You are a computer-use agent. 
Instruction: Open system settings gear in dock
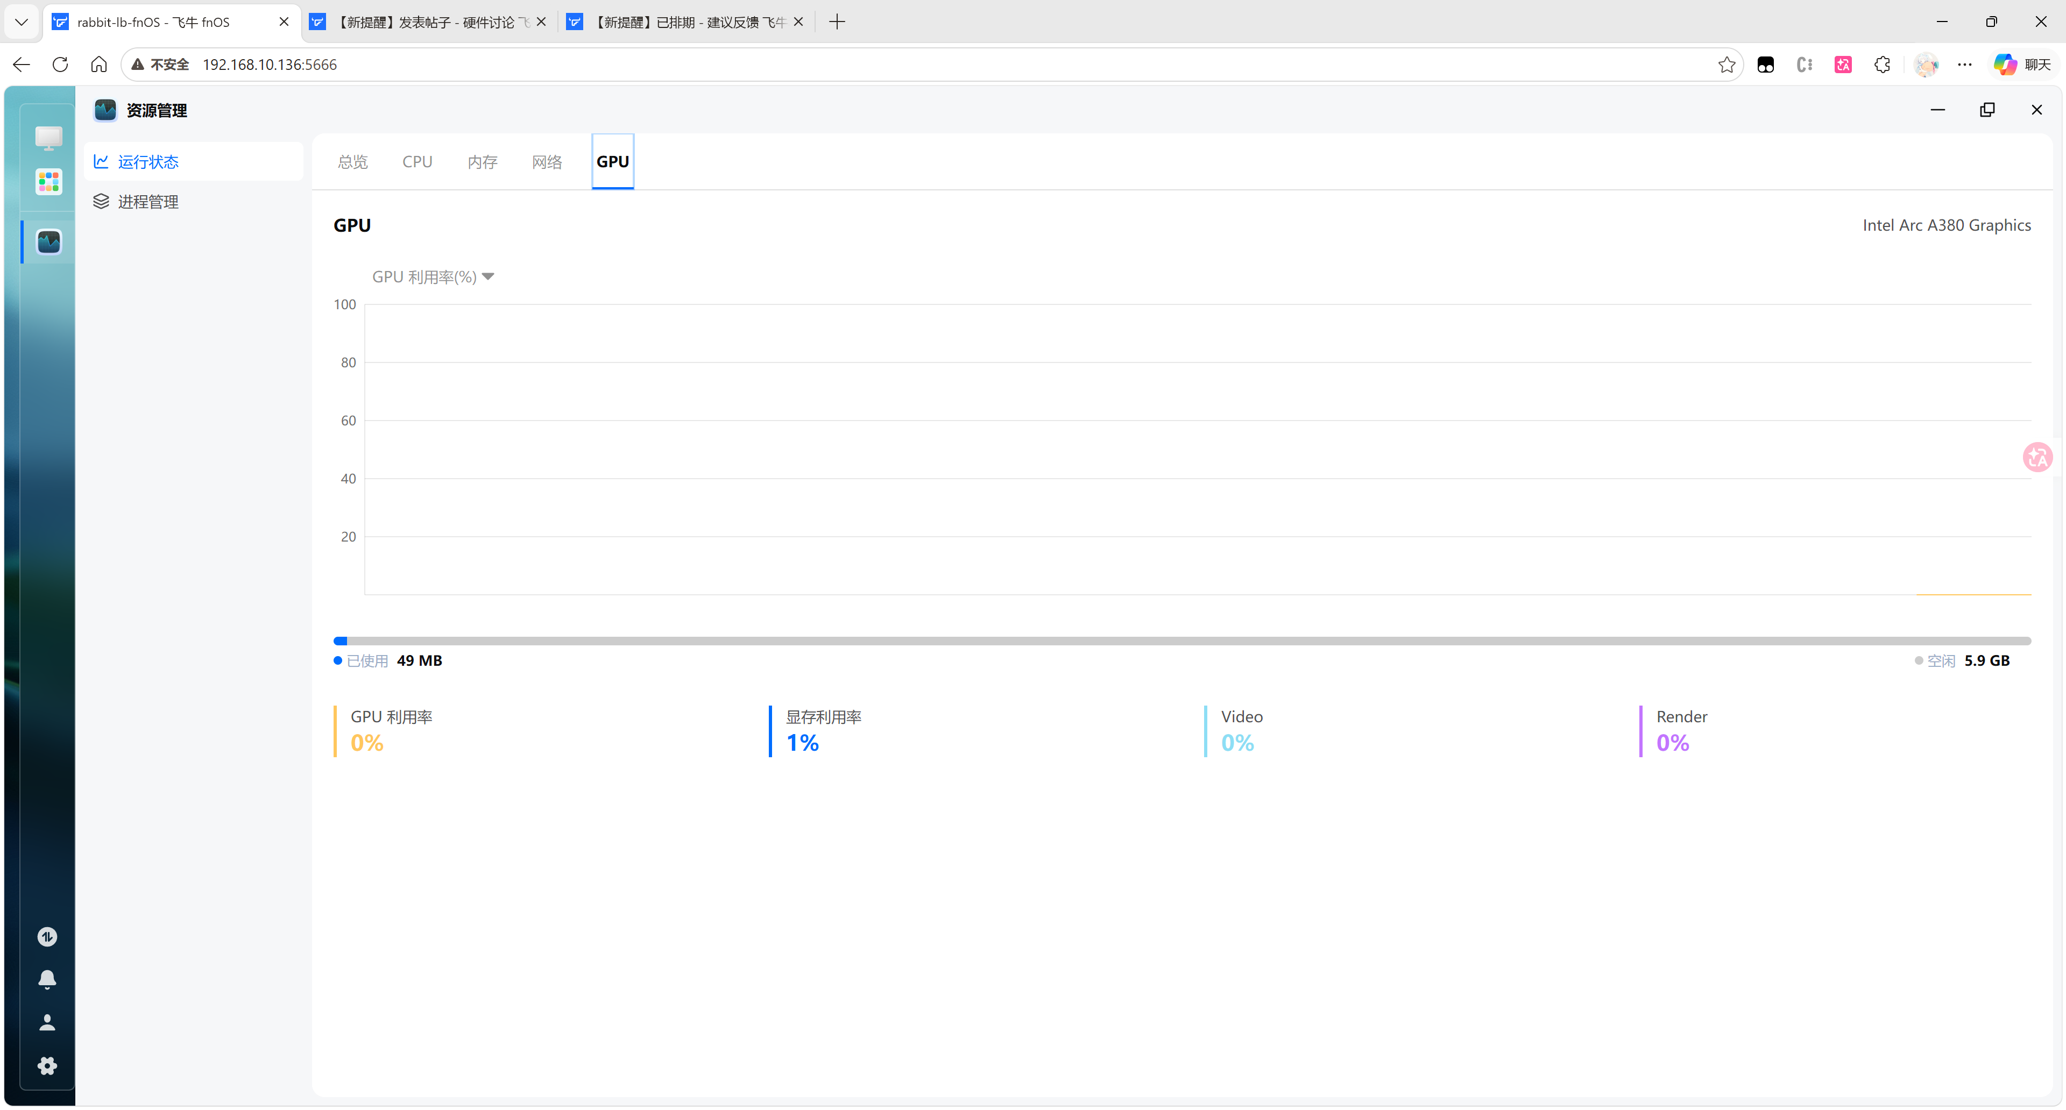pos(47,1065)
